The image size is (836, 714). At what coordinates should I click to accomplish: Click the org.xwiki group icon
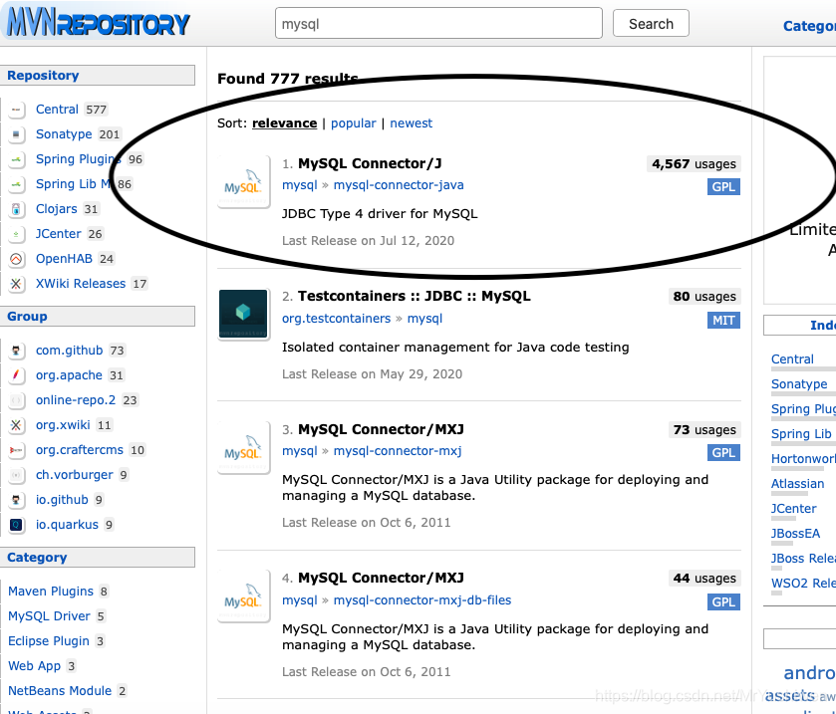17,425
